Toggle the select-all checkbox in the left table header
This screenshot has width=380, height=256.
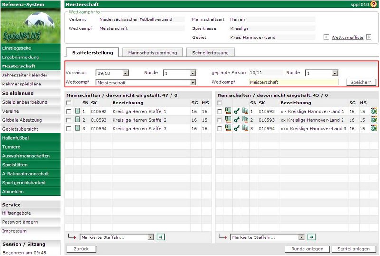pos(70,103)
